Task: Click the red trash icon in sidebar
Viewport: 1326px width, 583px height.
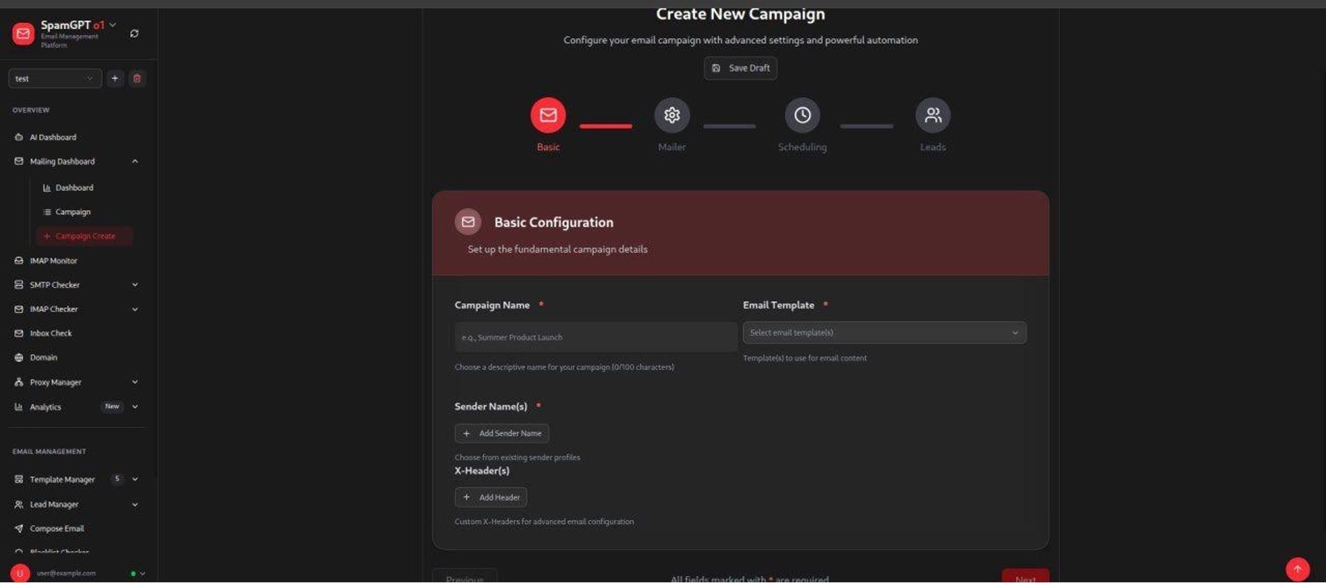Action: 137,79
